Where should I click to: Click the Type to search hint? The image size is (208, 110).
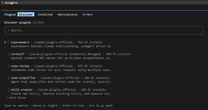[x=16, y=106]
